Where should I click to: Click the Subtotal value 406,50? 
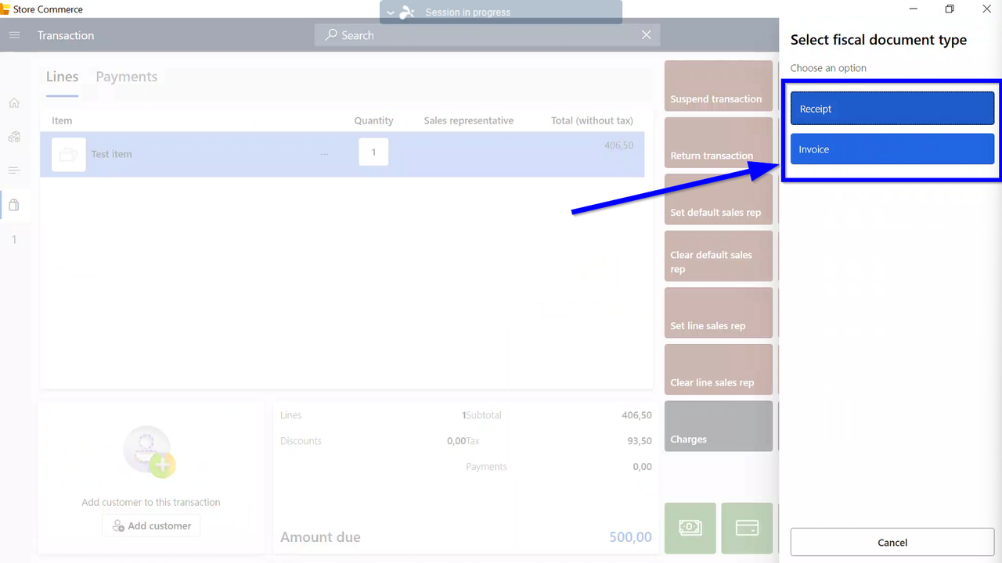[x=636, y=415]
